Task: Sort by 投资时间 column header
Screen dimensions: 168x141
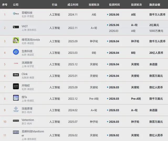Action: (114, 5)
